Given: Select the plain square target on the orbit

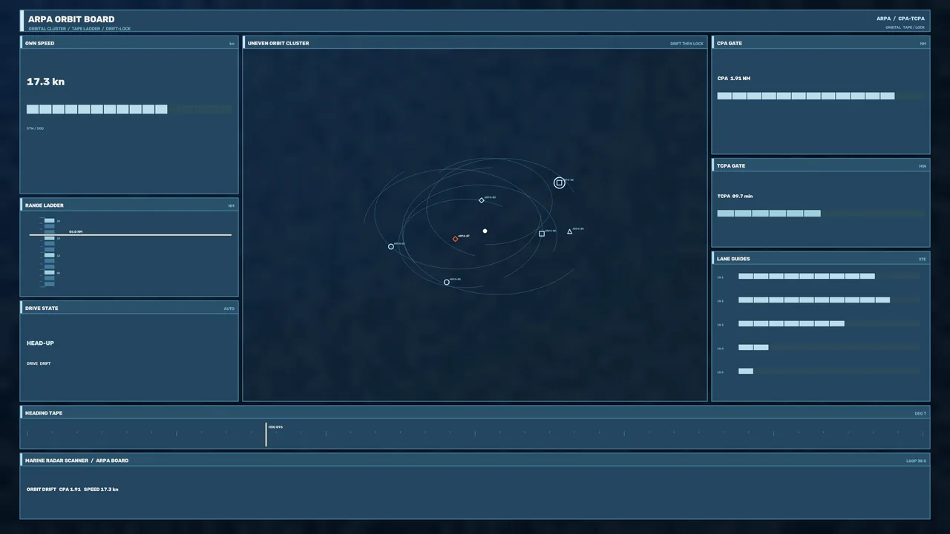Looking at the screenshot, I should tap(542, 234).
